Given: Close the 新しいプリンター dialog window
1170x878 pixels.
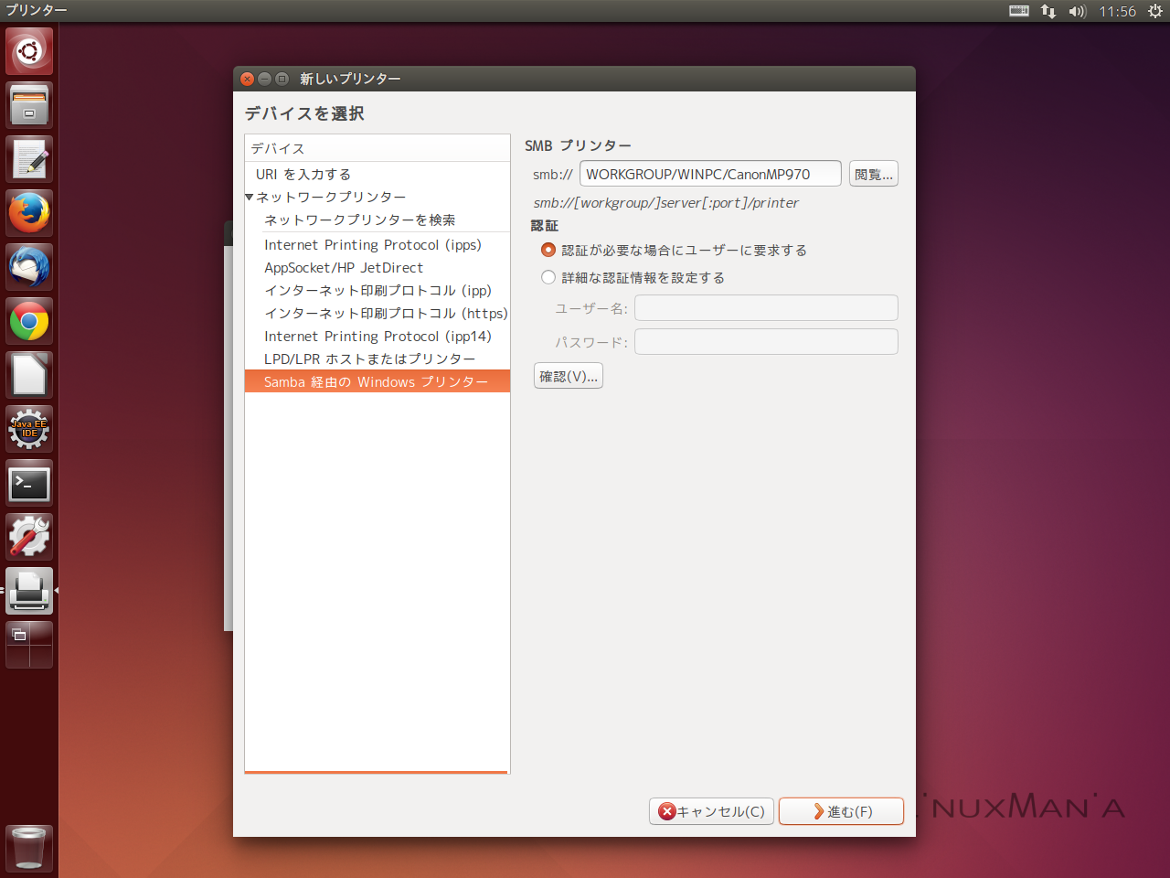Looking at the screenshot, I should coord(247,79).
